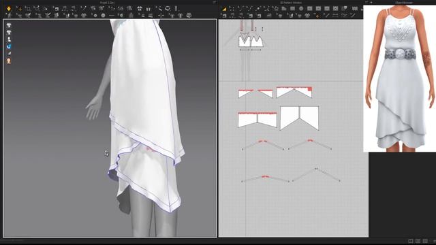Pick the round Button tool in 3D toolbar
The width and height of the screenshot is (436, 245).
click(x=103, y=15)
